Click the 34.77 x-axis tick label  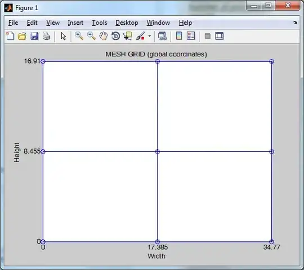point(272,247)
